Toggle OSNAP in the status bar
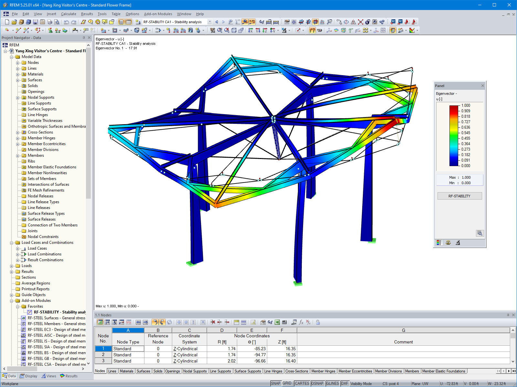This screenshot has width=517, height=387. (x=317, y=383)
